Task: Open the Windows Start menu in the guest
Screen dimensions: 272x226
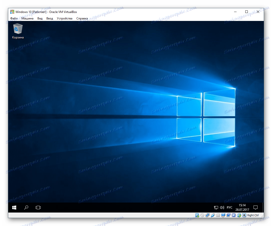Action: [14, 208]
